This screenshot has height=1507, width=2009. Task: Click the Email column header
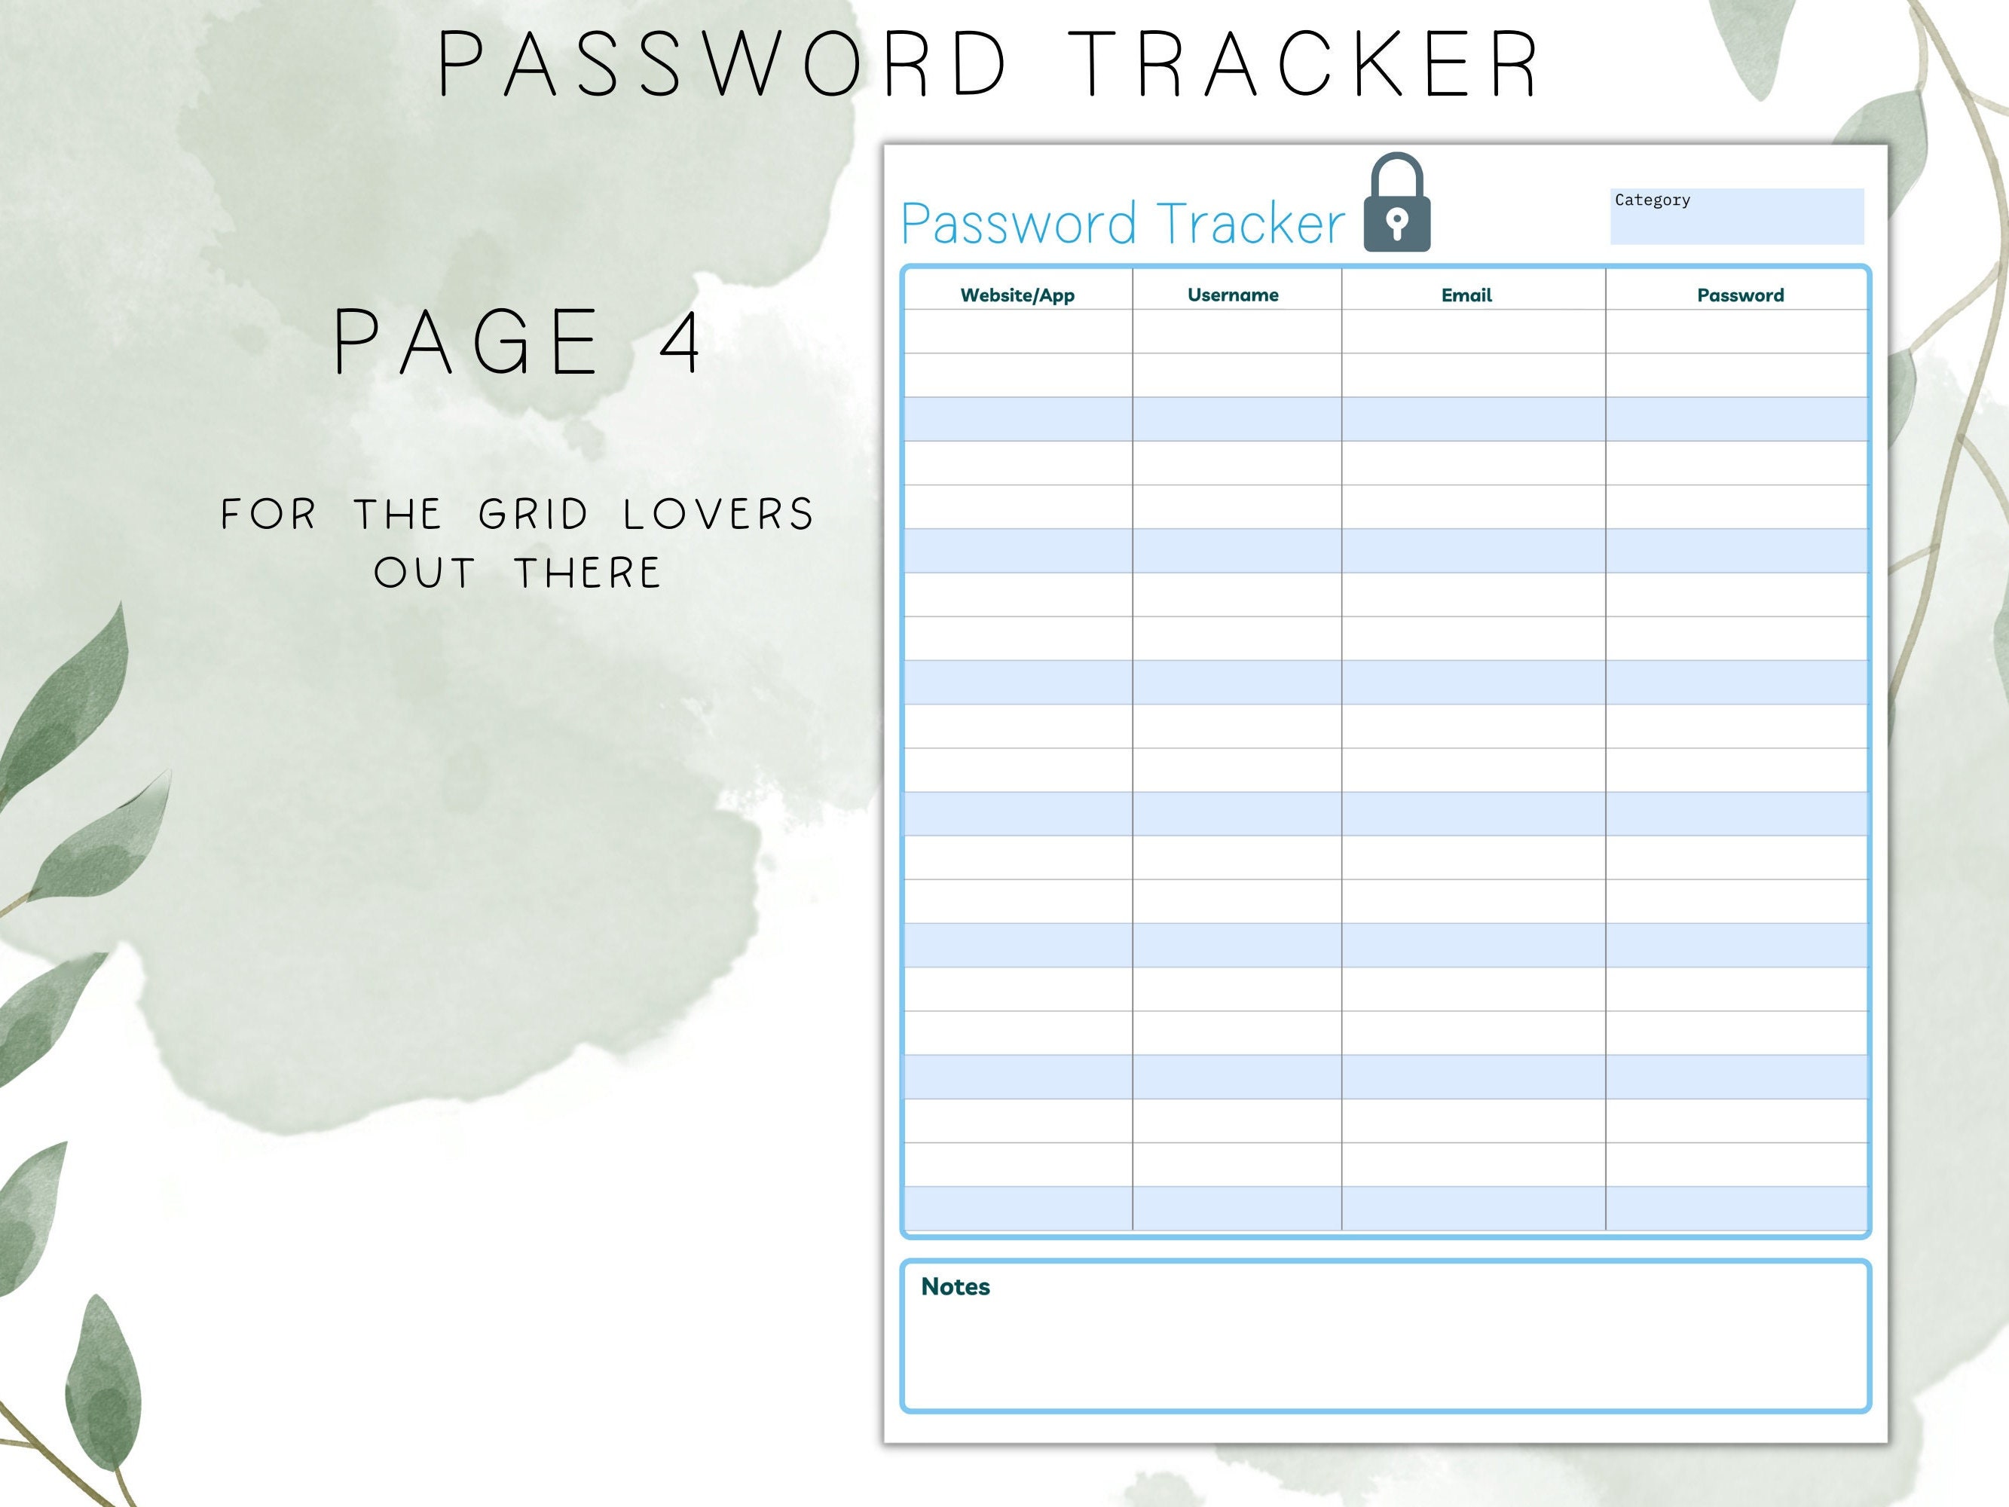pos(1465,295)
